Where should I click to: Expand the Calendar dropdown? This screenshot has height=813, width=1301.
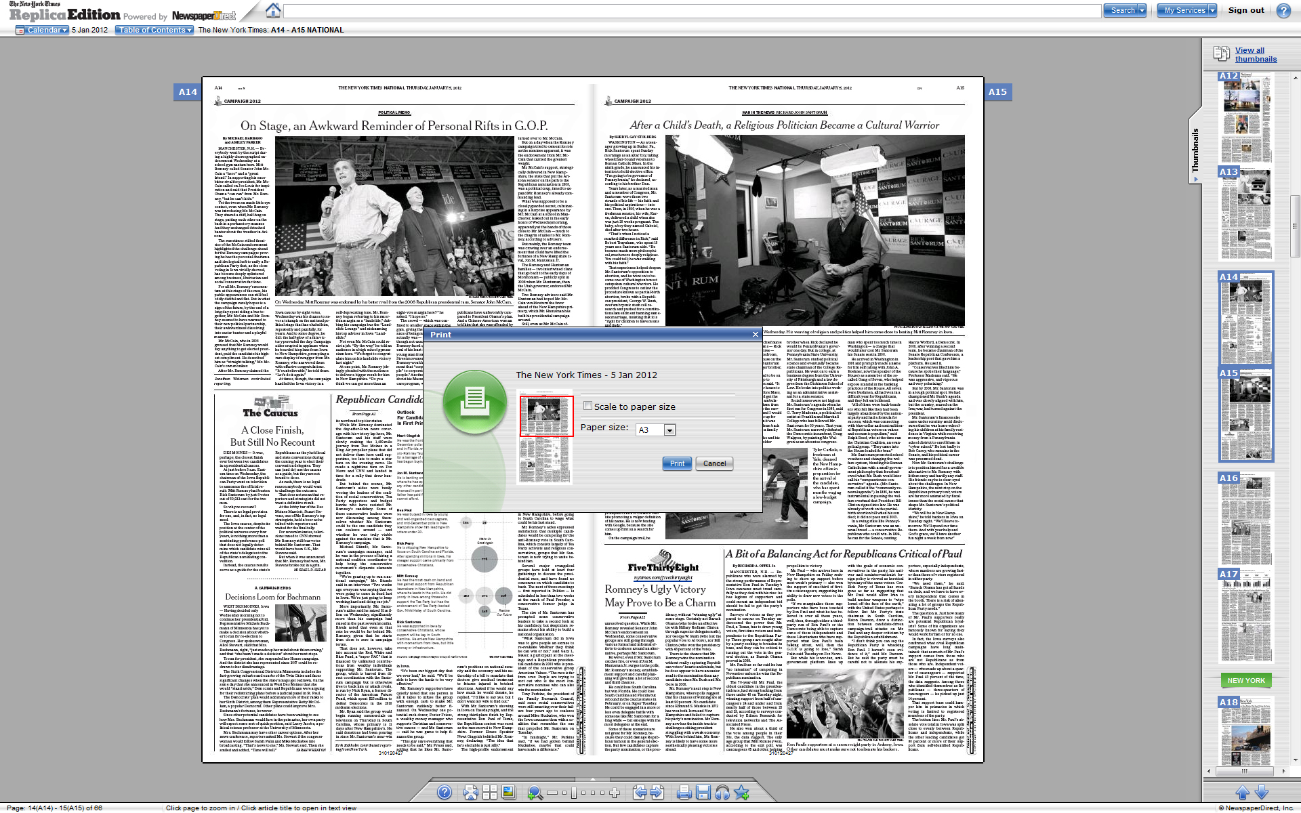(x=42, y=30)
